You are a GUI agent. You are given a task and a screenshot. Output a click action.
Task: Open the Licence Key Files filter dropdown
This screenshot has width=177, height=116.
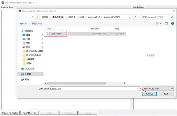[158, 89]
